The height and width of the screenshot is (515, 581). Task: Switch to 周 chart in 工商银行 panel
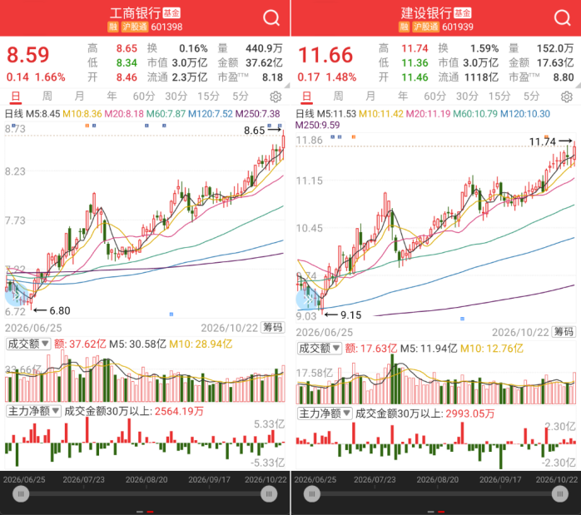click(x=47, y=97)
